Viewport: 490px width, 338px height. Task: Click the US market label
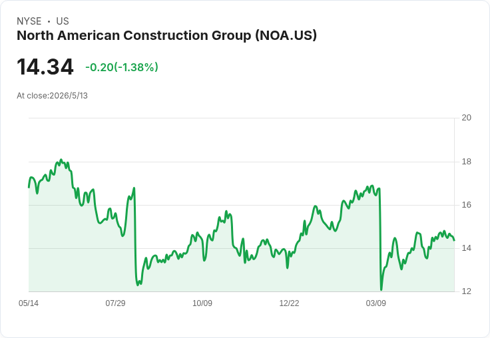point(63,21)
